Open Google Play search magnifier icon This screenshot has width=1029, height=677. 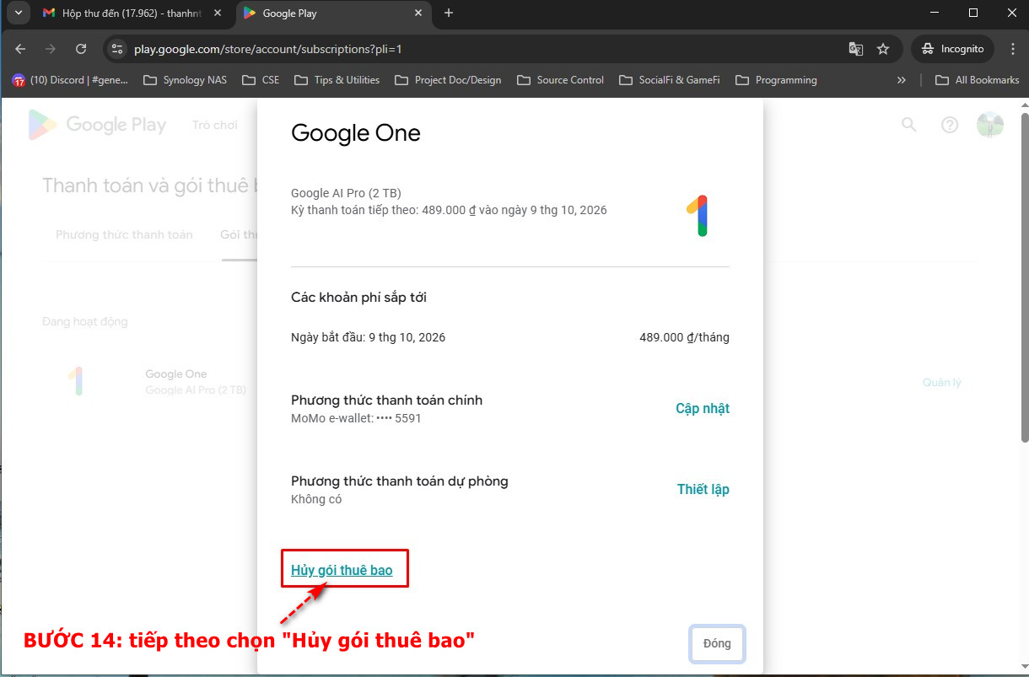(908, 125)
